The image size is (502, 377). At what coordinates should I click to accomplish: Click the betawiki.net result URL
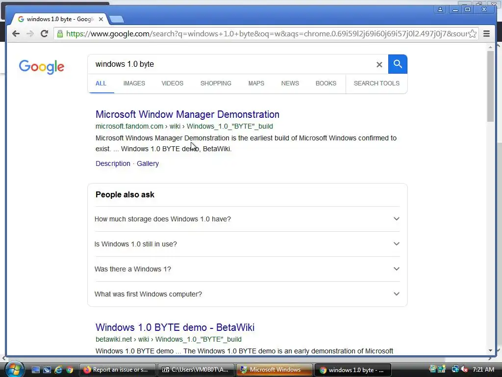tap(169, 339)
